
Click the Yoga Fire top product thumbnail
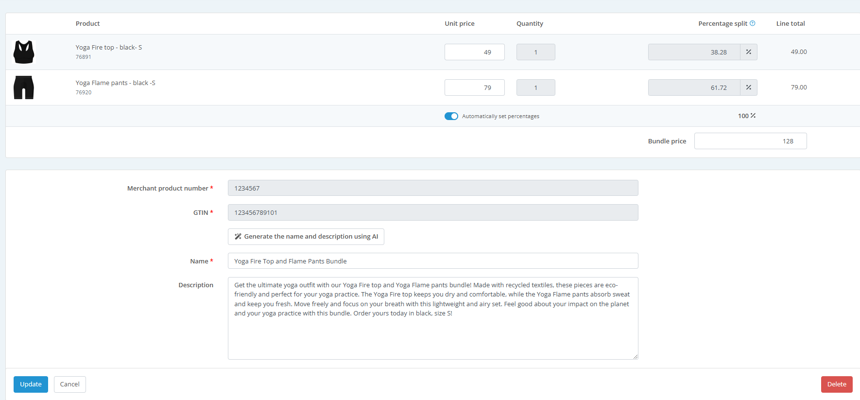pyautogui.click(x=24, y=52)
